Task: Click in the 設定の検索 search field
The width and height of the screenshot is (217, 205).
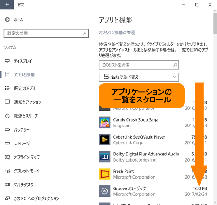Action: pos(46,33)
